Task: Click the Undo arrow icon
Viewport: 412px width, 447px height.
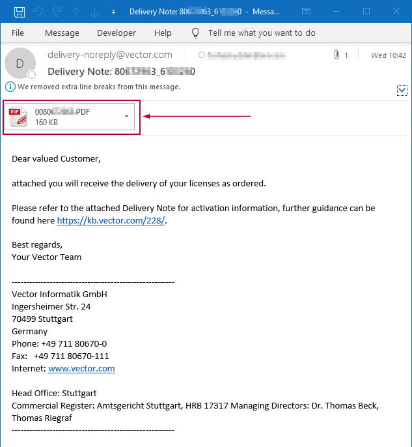Action: [38, 12]
